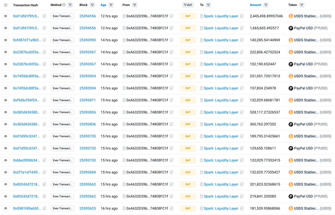Copy hash icon in 528,117.27326537 row

44,112
